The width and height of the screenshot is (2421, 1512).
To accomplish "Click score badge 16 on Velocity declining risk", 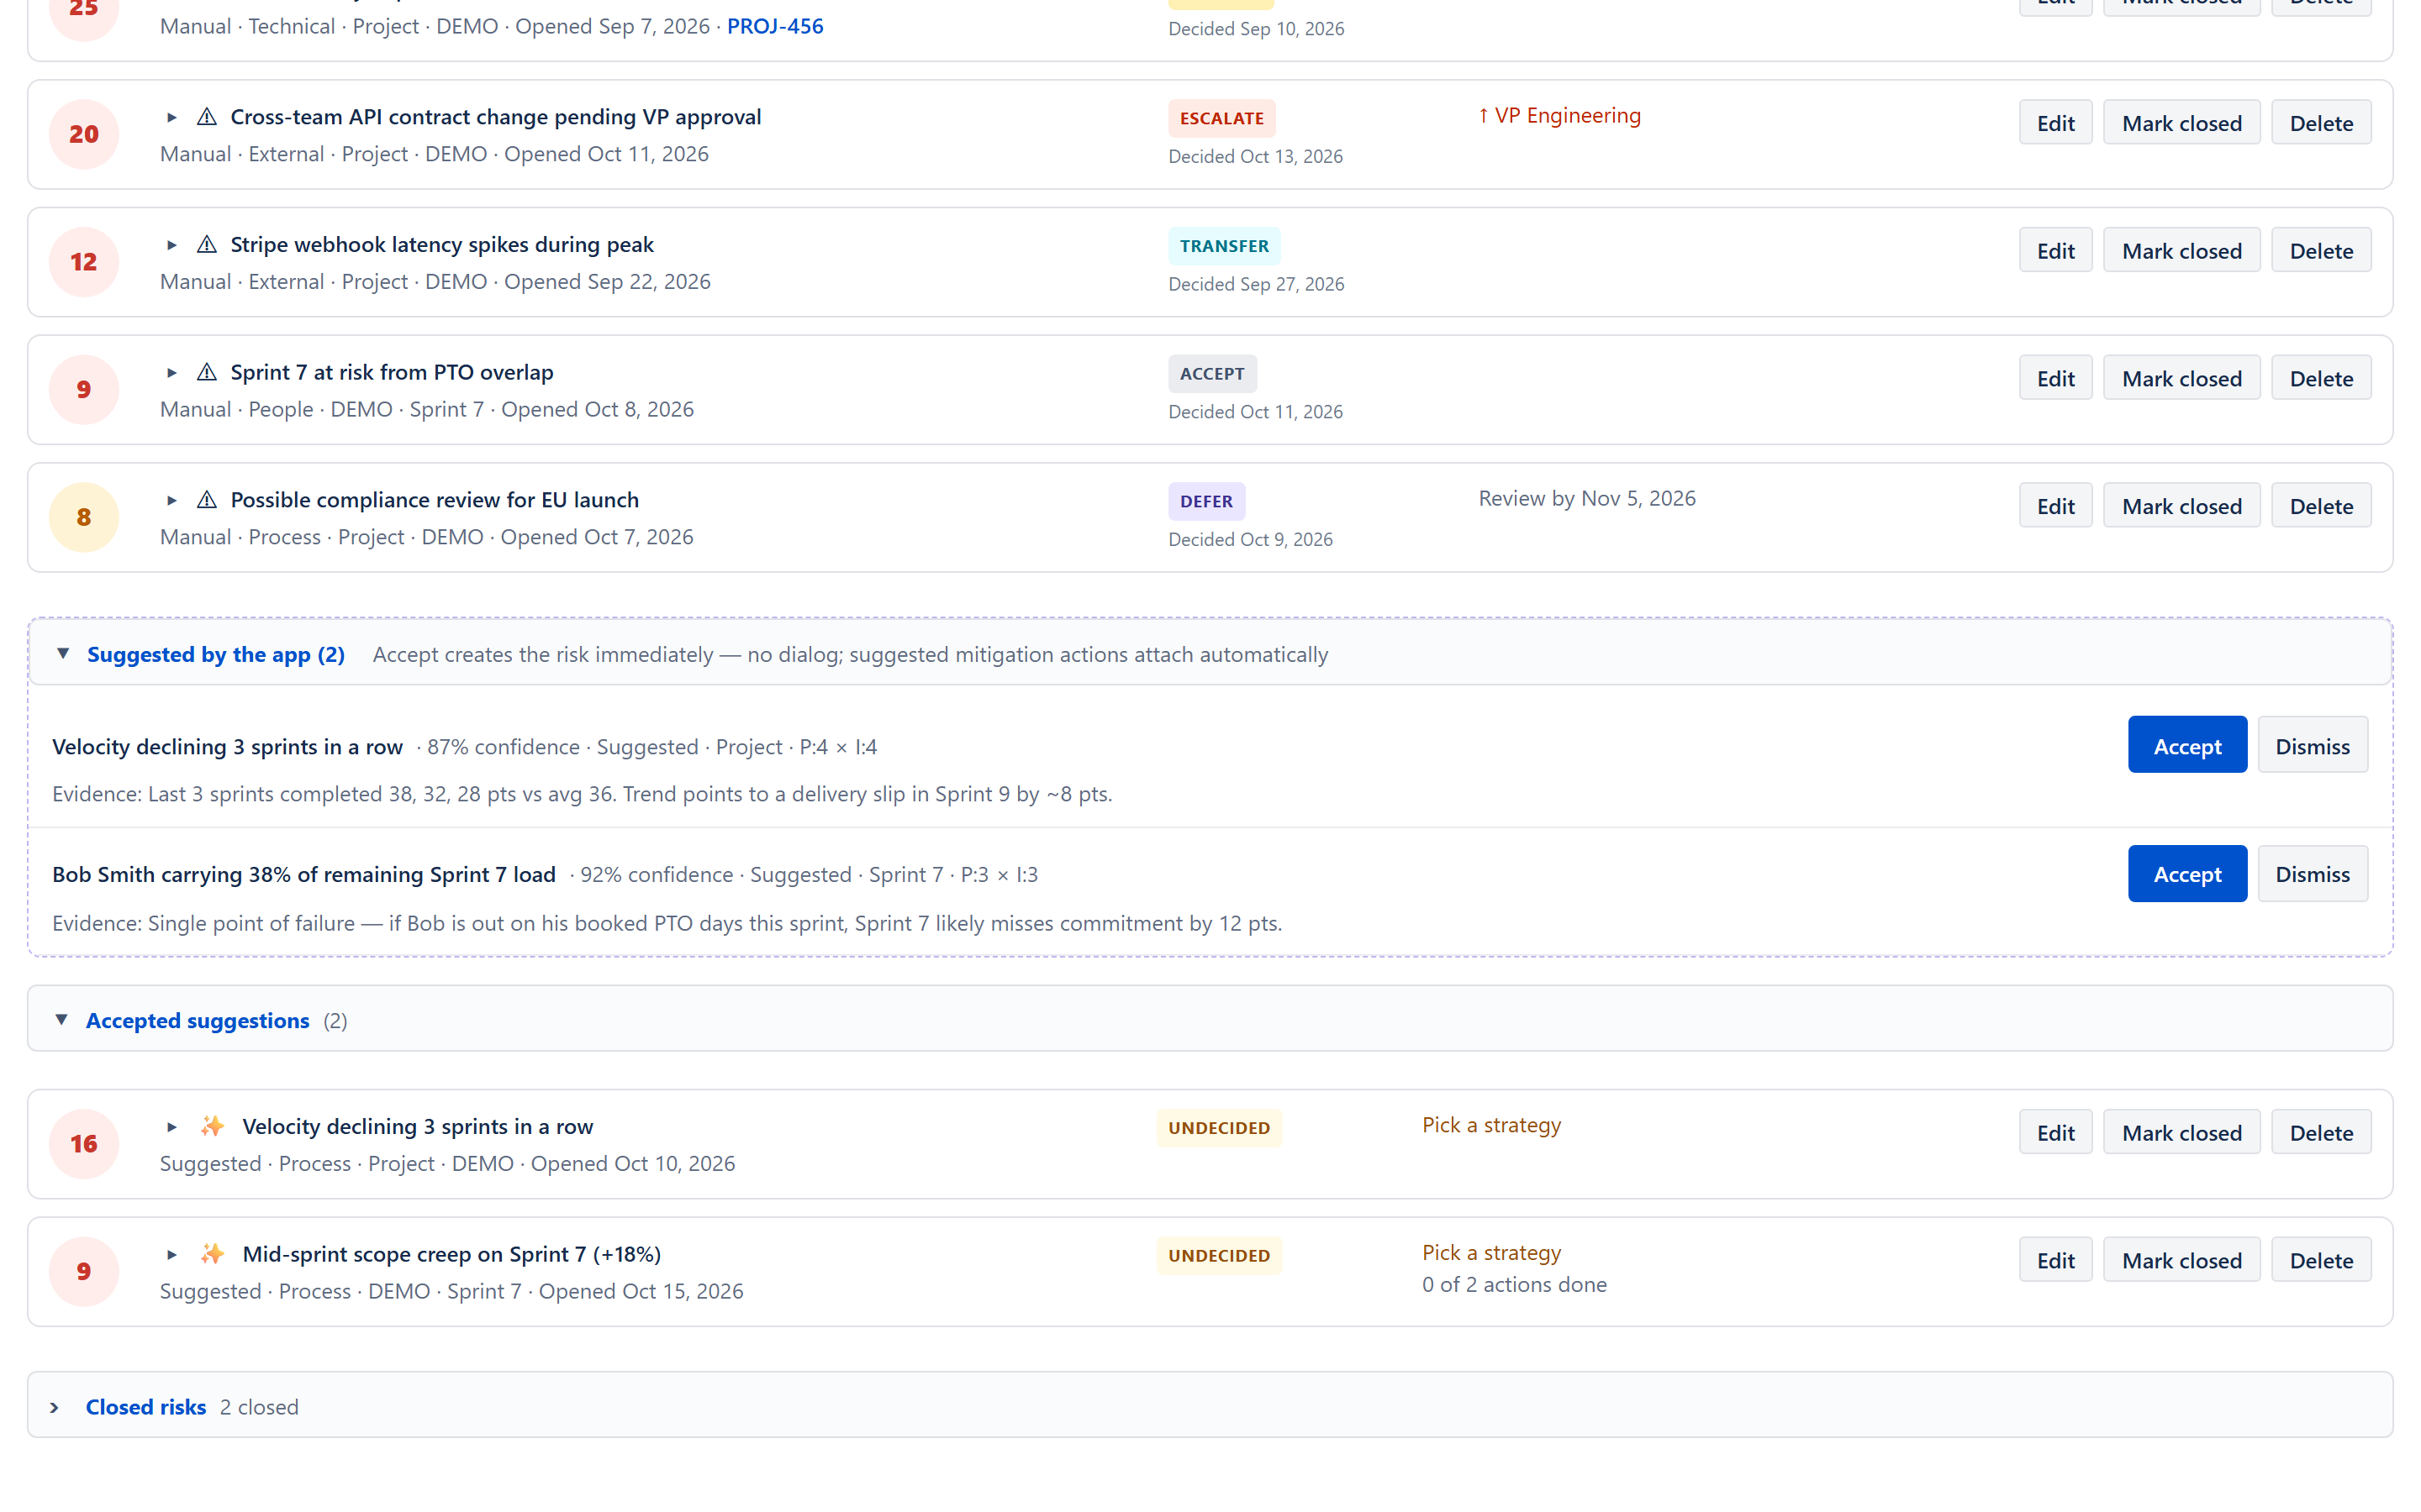I will click(84, 1144).
